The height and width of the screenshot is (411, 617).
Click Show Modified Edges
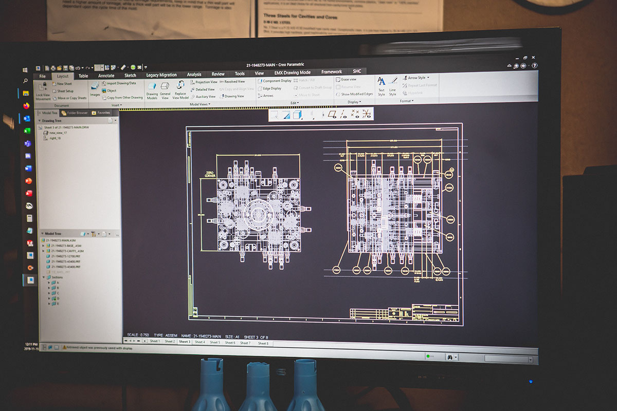tap(354, 94)
